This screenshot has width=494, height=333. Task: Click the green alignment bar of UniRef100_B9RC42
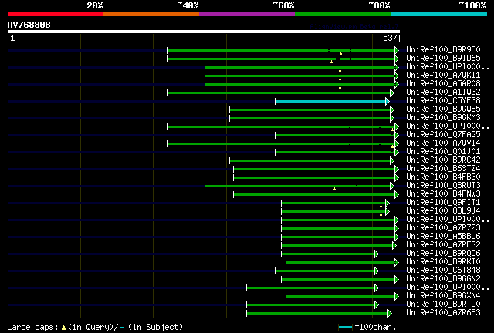click(x=310, y=161)
